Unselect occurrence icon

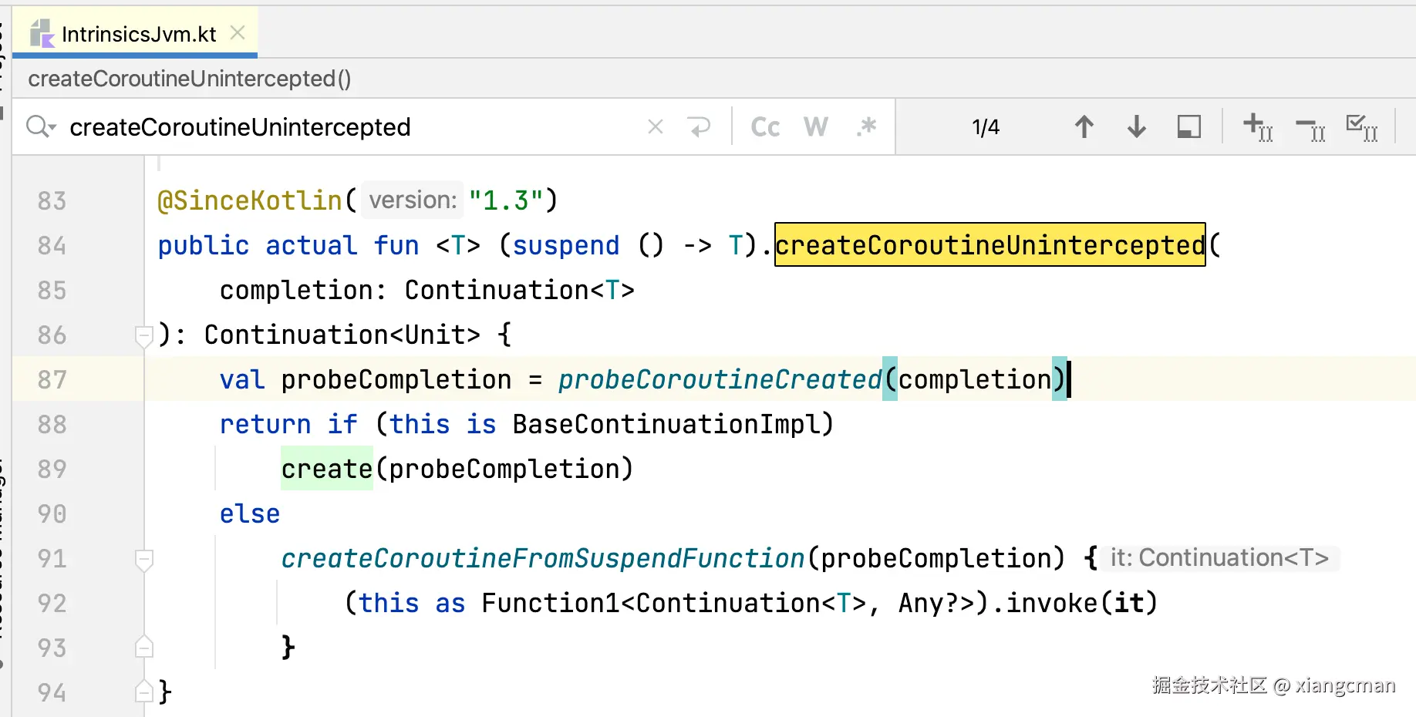[x=1310, y=129]
